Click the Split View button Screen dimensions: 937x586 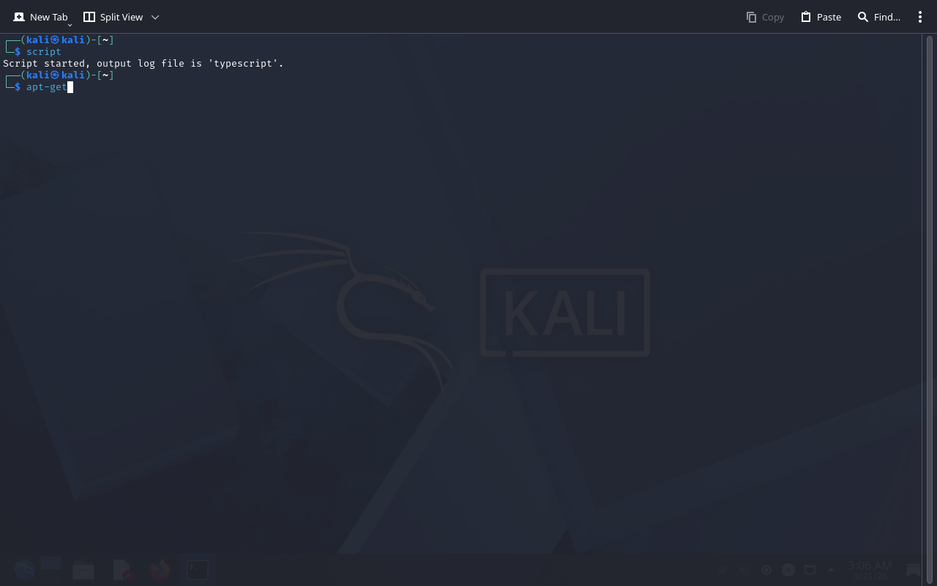tap(113, 17)
